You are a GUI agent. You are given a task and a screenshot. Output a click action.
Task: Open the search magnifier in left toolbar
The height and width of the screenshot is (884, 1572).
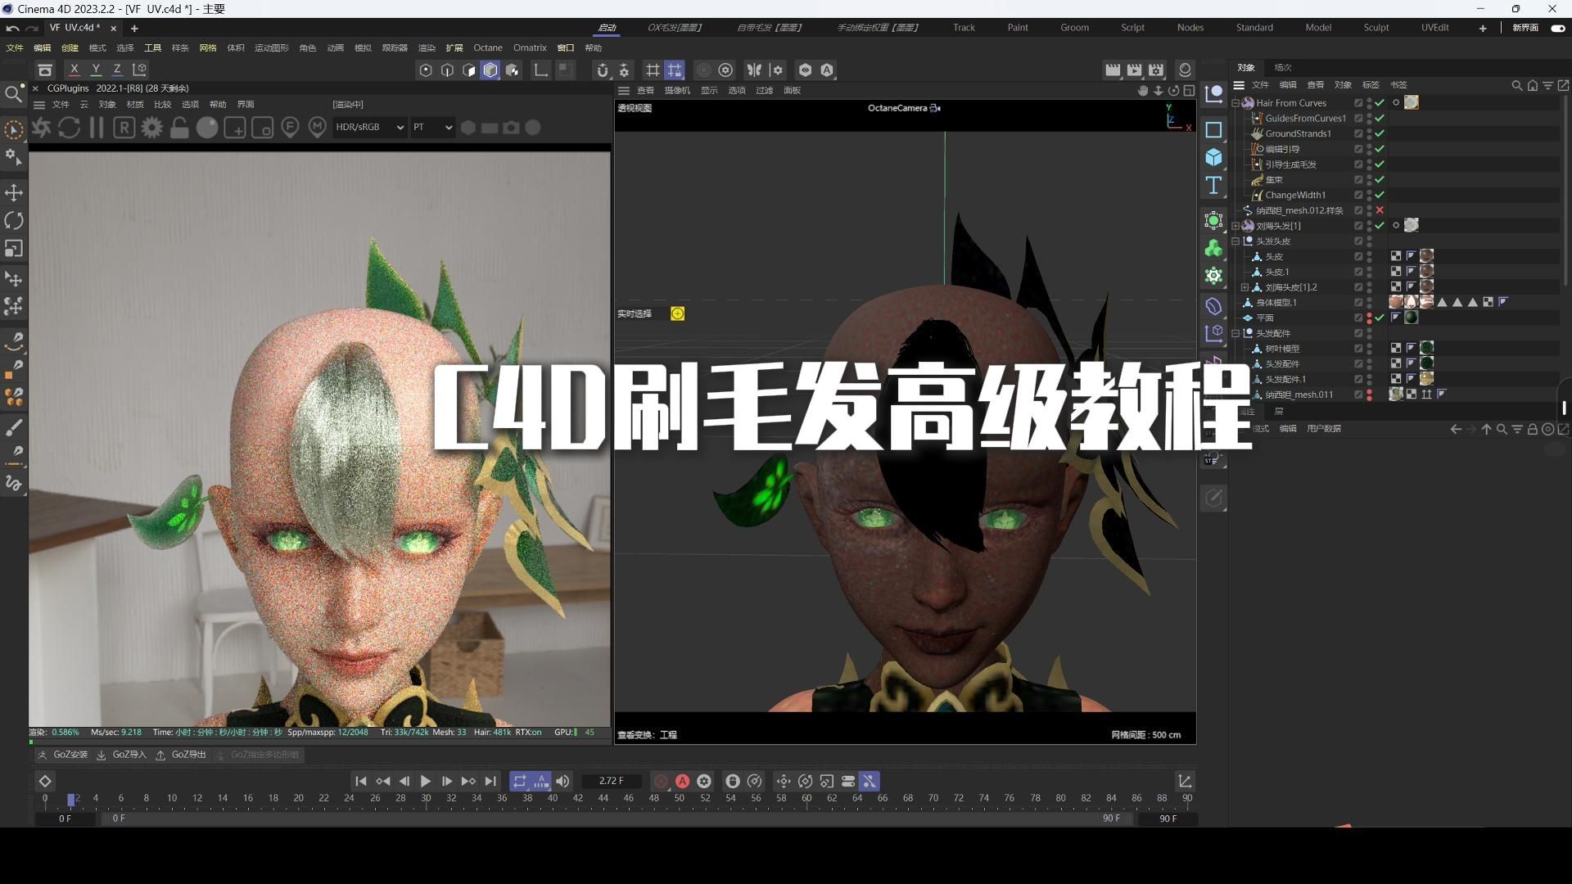point(13,94)
